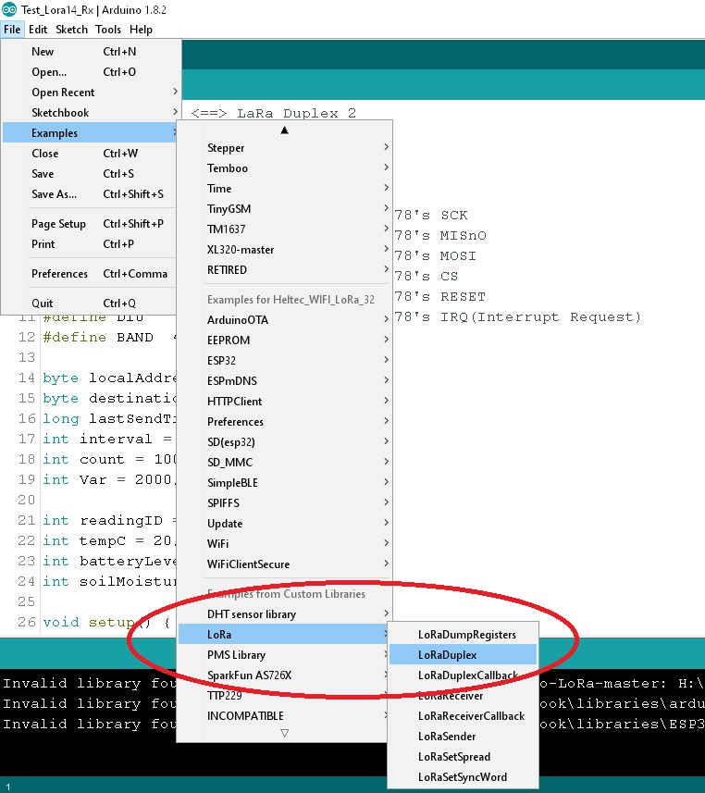Choose Save As... in File menu

[91, 193]
